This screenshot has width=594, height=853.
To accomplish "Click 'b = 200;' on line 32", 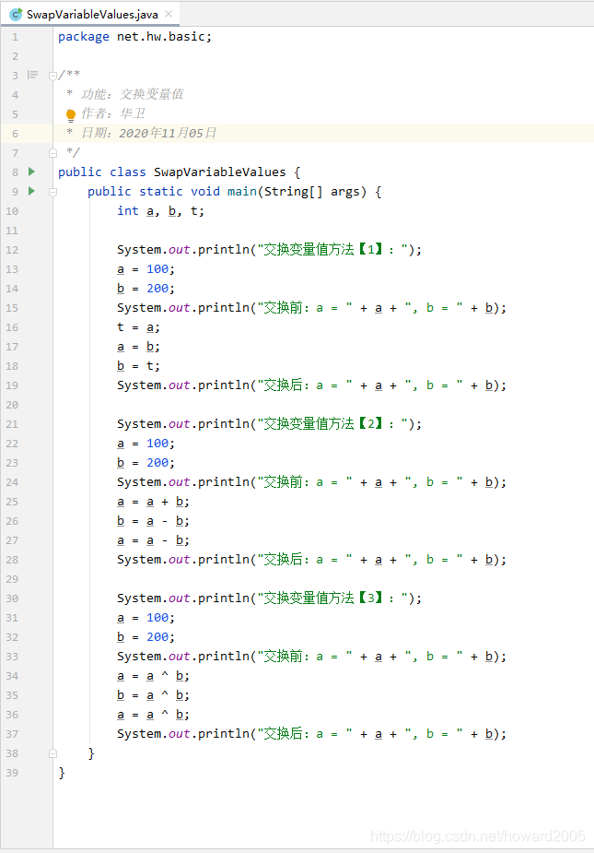I will coord(146,637).
